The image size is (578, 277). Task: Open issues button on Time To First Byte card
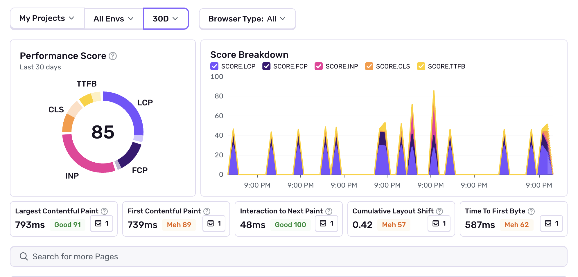551,223
